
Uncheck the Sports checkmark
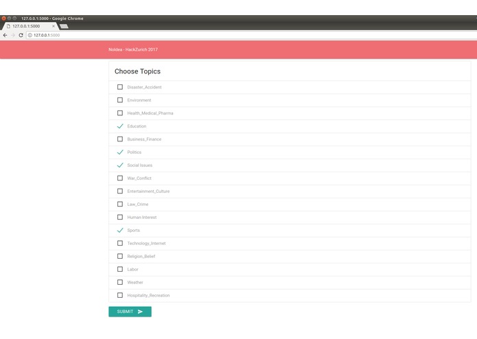(120, 230)
